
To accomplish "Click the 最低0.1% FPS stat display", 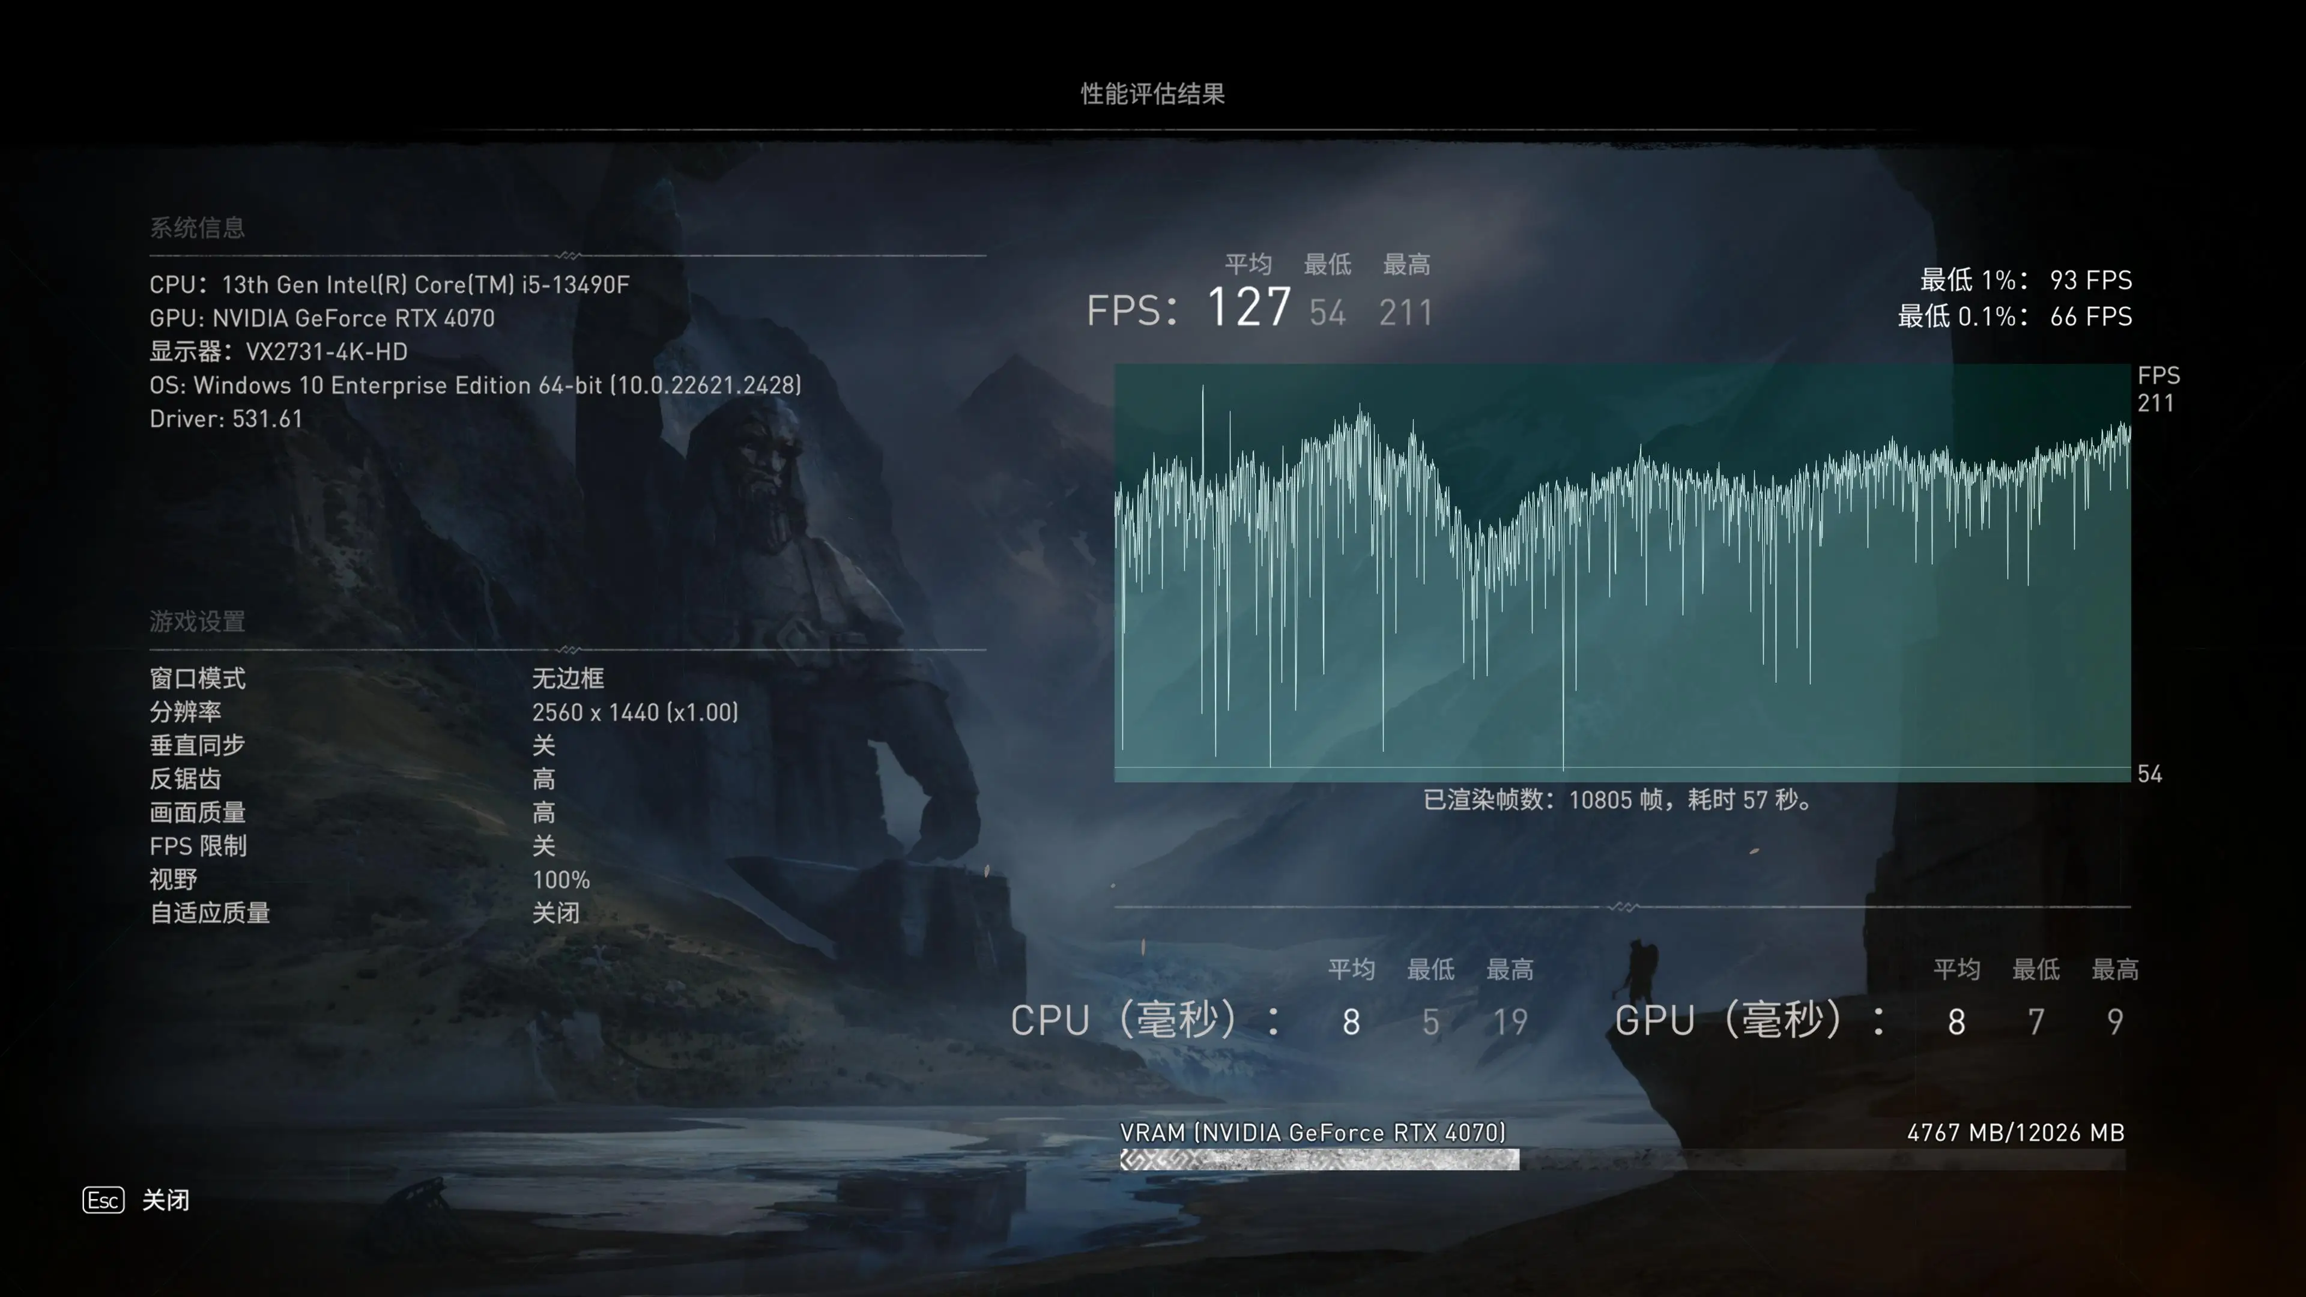I will tap(2011, 316).
